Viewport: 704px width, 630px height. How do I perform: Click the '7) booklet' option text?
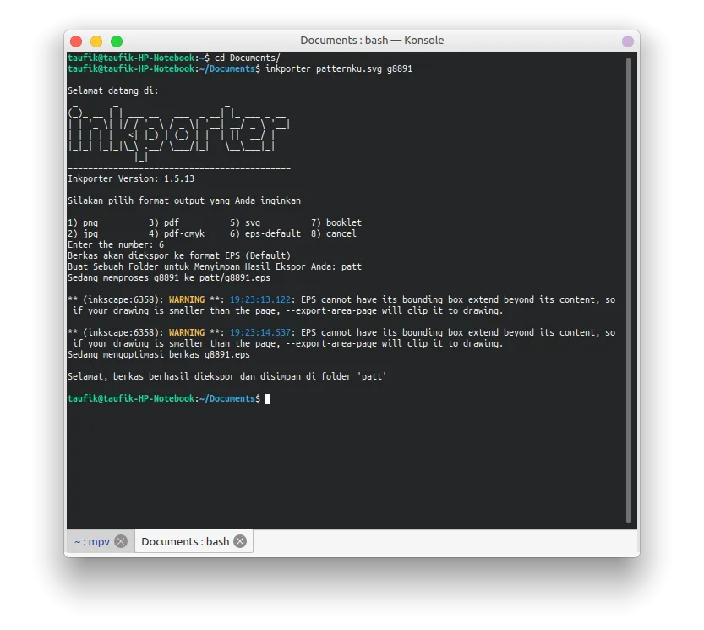tap(336, 223)
